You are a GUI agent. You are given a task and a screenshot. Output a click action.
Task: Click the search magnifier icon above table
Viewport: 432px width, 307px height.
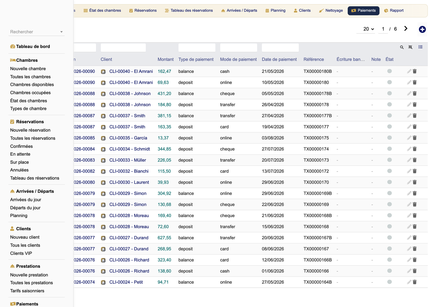402,47
